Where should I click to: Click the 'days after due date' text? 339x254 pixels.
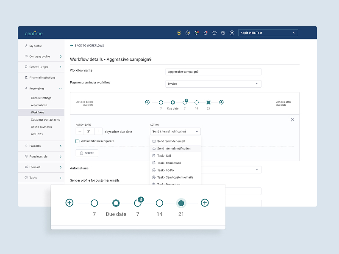pyautogui.click(x=118, y=132)
